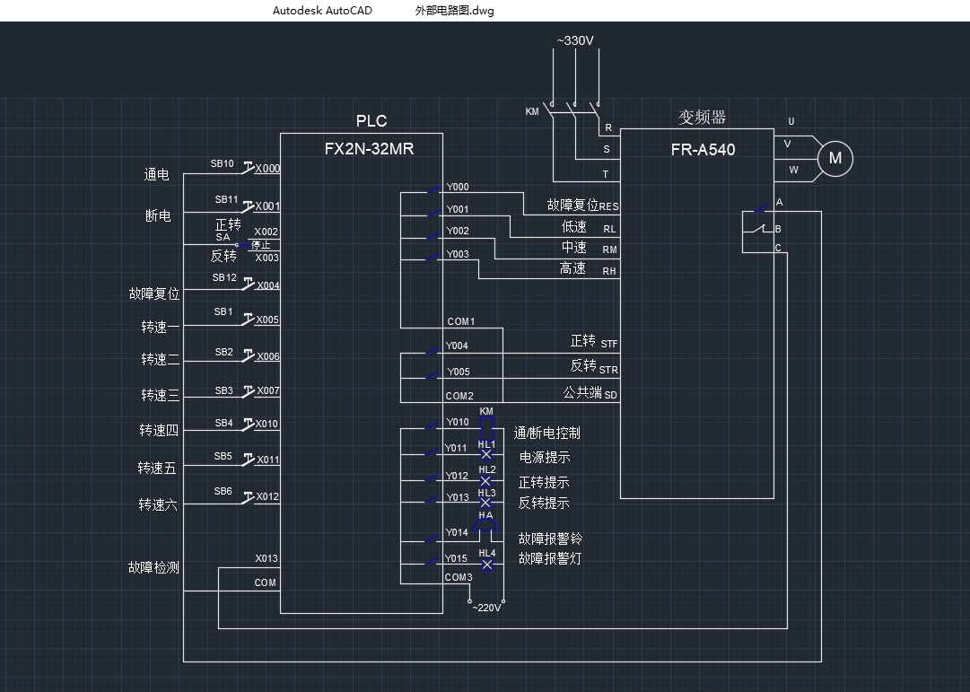The image size is (970, 692).
Task: Select the SB11 pushbutton switch symbol
Action: [248, 206]
